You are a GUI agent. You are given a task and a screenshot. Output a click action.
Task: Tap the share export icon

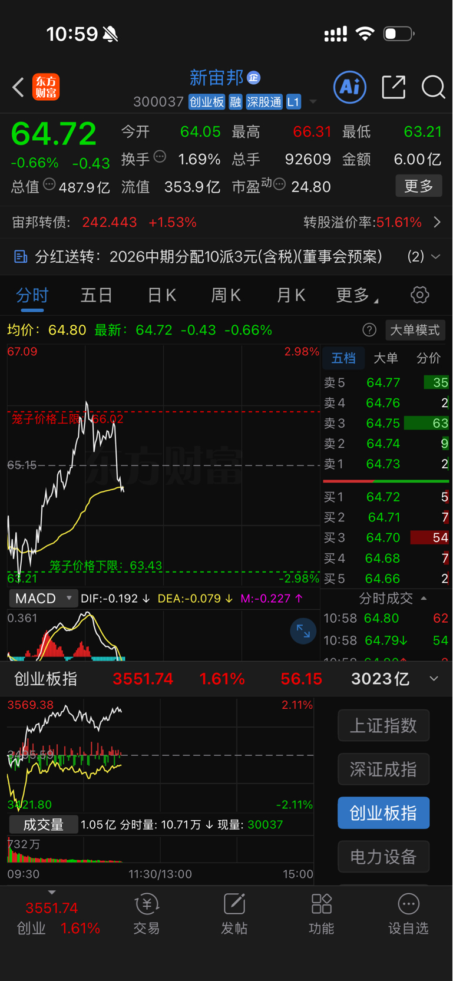pos(394,87)
